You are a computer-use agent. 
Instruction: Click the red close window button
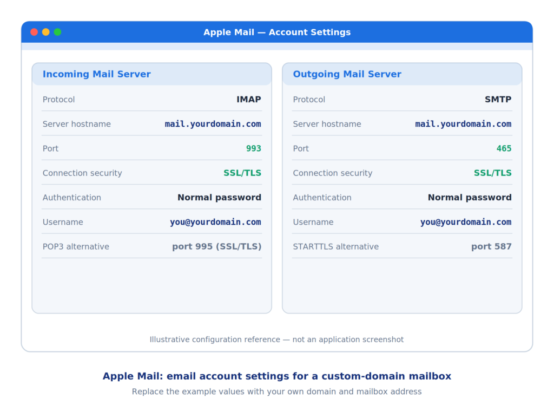[34, 32]
